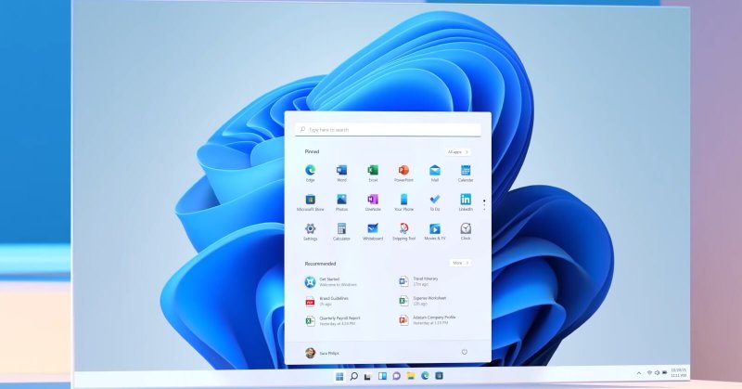Open Excel in the pinned grid
742x389 pixels.
click(373, 173)
